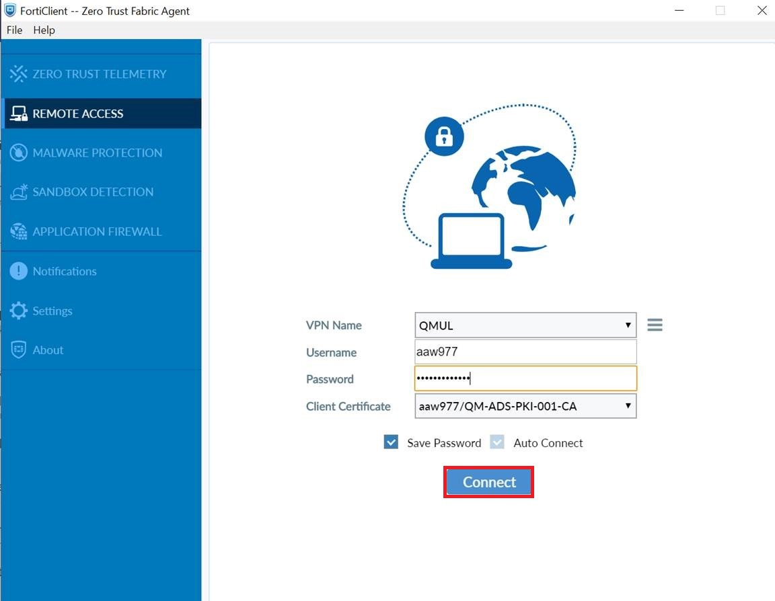Click the FortiClient title bar logo

pyautogui.click(x=9, y=10)
